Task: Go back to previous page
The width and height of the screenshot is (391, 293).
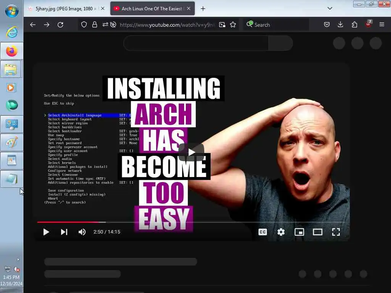Action: (33, 25)
